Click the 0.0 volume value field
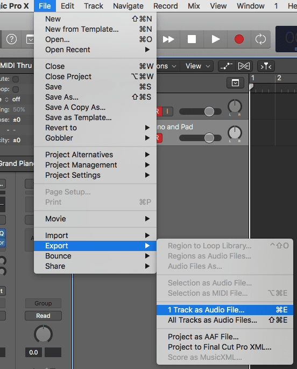 pyautogui.click(x=33, y=352)
